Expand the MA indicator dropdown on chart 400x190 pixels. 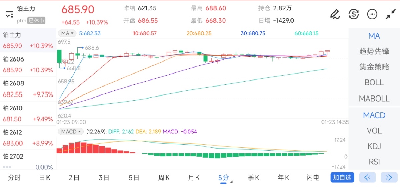(x=67, y=33)
